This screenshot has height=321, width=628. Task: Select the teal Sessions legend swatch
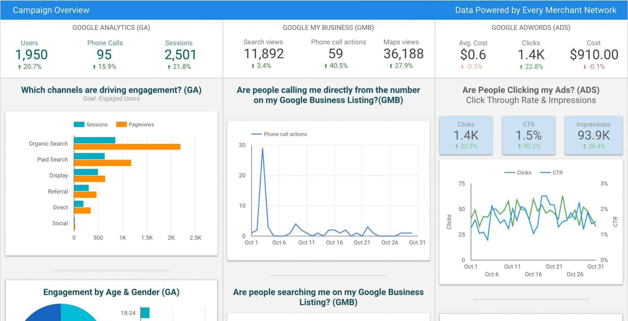[79, 124]
